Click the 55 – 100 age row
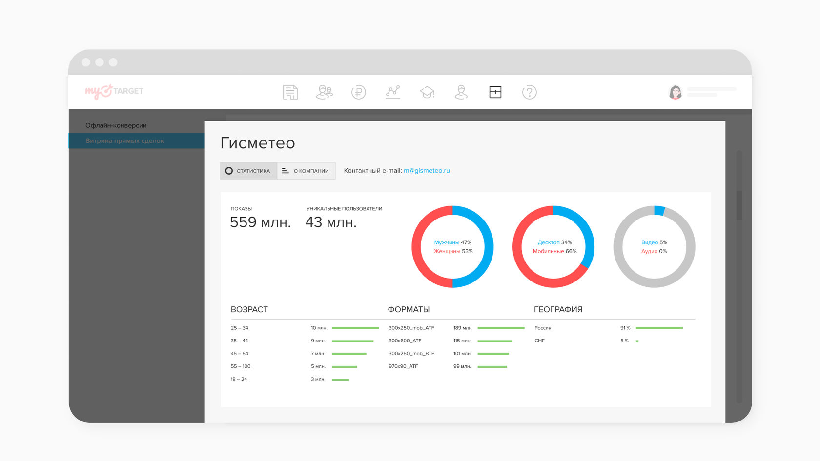 click(294, 366)
